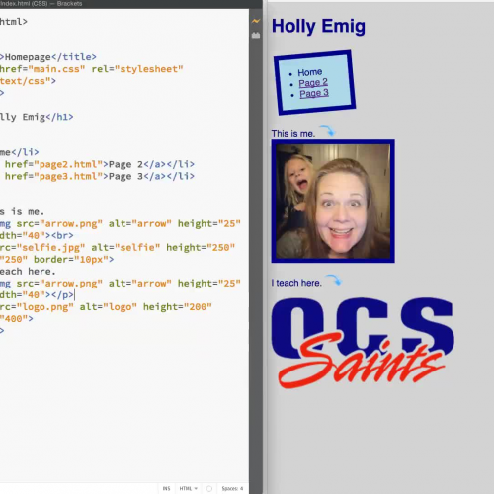Click "page2.html" in the code
The height and width of the screenshot is (494, 494).
coord(68,164)
